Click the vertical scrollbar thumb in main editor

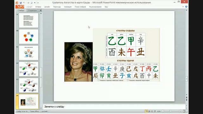pyautogui.click(x=187, y=79)
